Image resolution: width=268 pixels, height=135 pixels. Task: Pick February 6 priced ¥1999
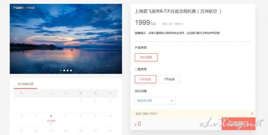tap(51, 120)
